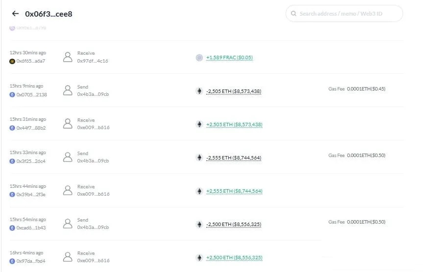Open the -2,505 ETH ($8,573,438) amount
Image resolution: width=433 pixels, height=272 pixels.
point(234,91)
